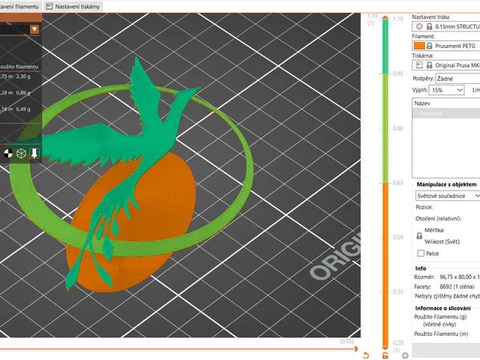Screen dimensions: 480x360
Task: Click Nebyly zjištěny žádné chyby message
Action: tap(447, 296)
